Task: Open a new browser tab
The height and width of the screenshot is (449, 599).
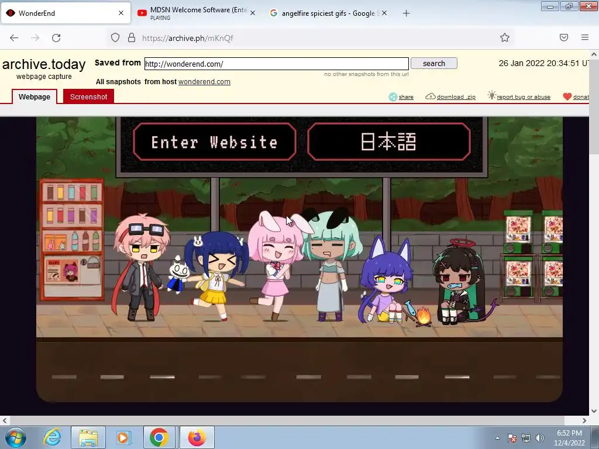Action: tap(406, 13)
